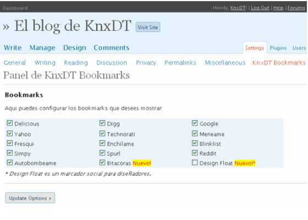Open the Design menu
The image size is (308, 220).
click(x=74, y=48)
